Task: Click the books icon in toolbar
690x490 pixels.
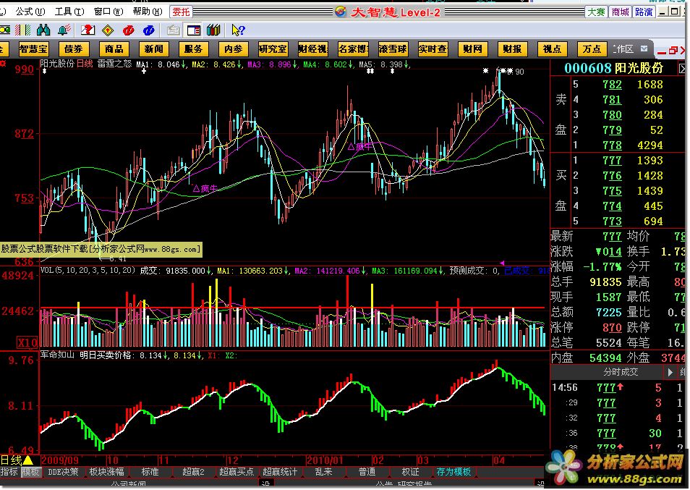Action: click(x=213, y=30)
